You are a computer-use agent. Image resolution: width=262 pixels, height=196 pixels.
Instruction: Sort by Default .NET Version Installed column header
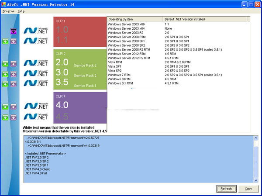click(x=205, y=19)
